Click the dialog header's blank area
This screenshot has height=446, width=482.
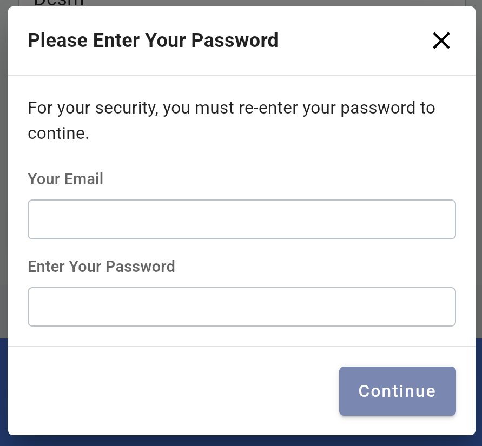pyautogui.click(x=352, y=41)
